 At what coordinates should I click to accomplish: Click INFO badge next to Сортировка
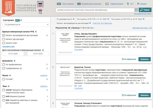click(x=17, y=20)
